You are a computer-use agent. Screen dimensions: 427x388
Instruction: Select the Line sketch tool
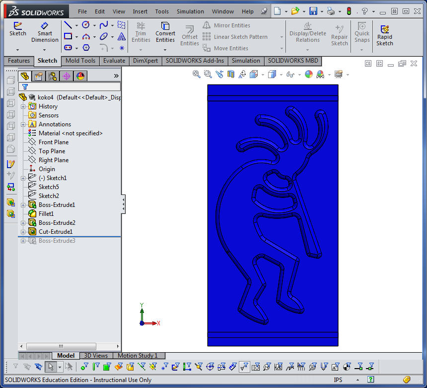coord(68,25)
